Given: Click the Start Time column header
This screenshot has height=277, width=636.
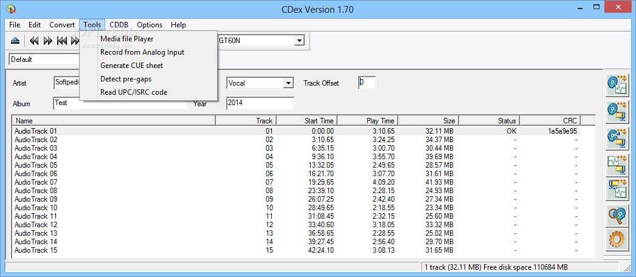Looking at the screenshot, I should point(306,121).
